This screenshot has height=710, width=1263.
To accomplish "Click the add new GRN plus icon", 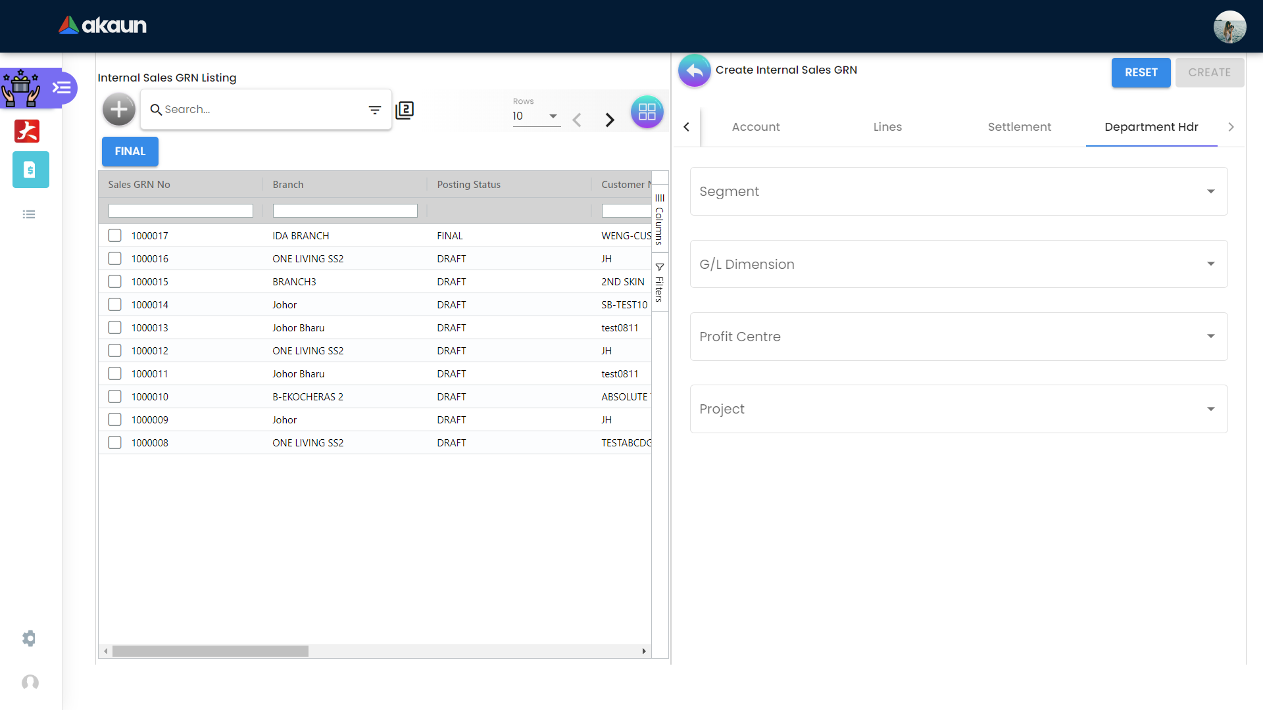I will 119,110.
